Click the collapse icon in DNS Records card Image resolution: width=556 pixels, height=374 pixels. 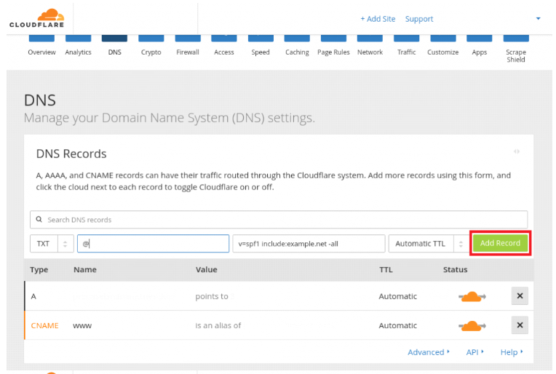coord(517,151)
